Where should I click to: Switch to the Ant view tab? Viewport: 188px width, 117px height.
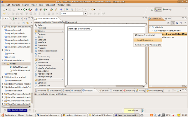pos(168,19)
